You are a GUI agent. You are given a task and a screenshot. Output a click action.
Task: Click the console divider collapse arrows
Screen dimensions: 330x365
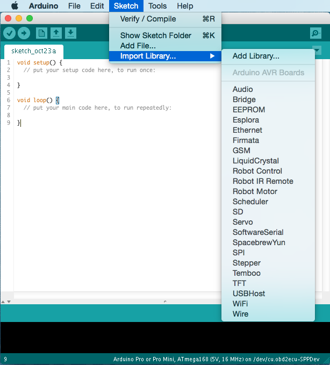click(6, 302)
